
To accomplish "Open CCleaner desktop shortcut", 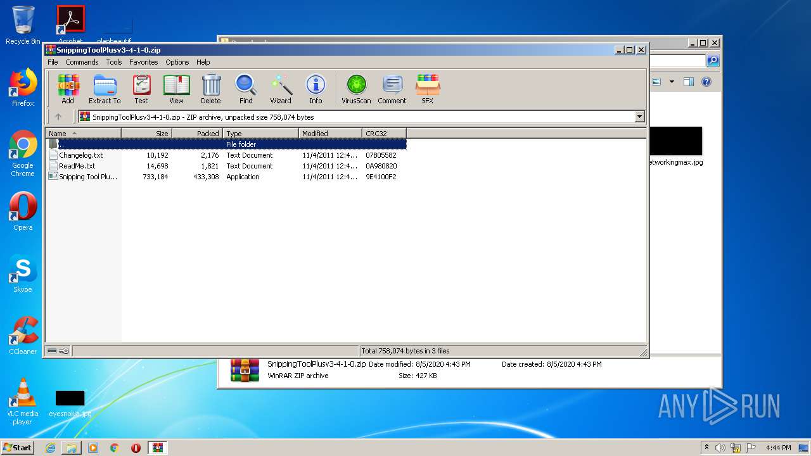I will tap(23, 336).
